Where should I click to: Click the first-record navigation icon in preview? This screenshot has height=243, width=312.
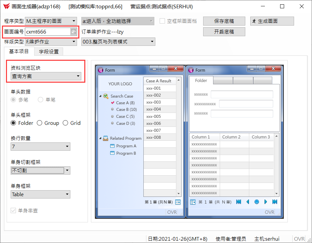pyautogui.click(x=239, y=202)
